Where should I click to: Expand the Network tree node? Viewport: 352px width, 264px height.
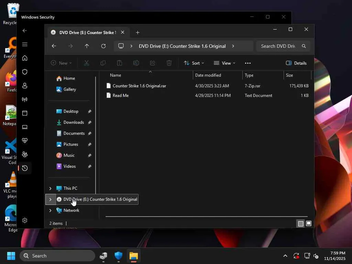(50, 210)
